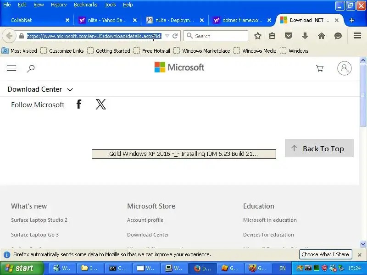Image resolution: width=367 pixels, height=275 pixels.
Task: Open the Firefox Hello chat icon
Action: tap(338, 36)
